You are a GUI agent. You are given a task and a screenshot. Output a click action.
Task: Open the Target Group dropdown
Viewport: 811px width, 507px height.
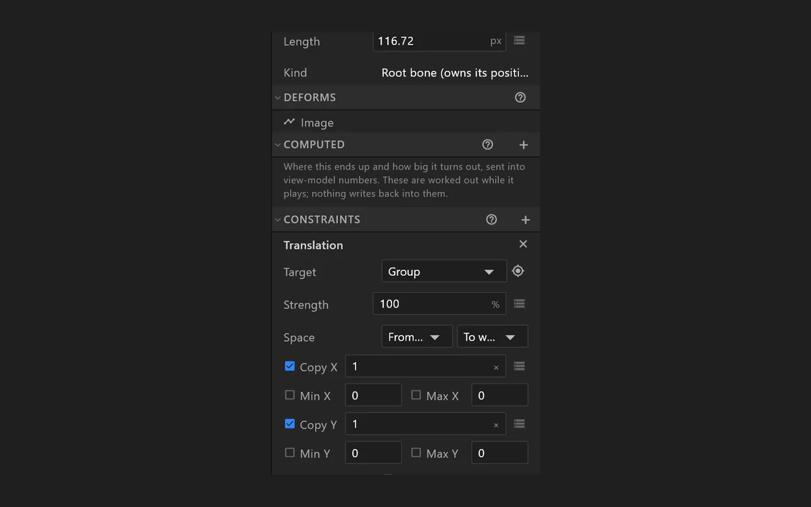pos(444,271)
